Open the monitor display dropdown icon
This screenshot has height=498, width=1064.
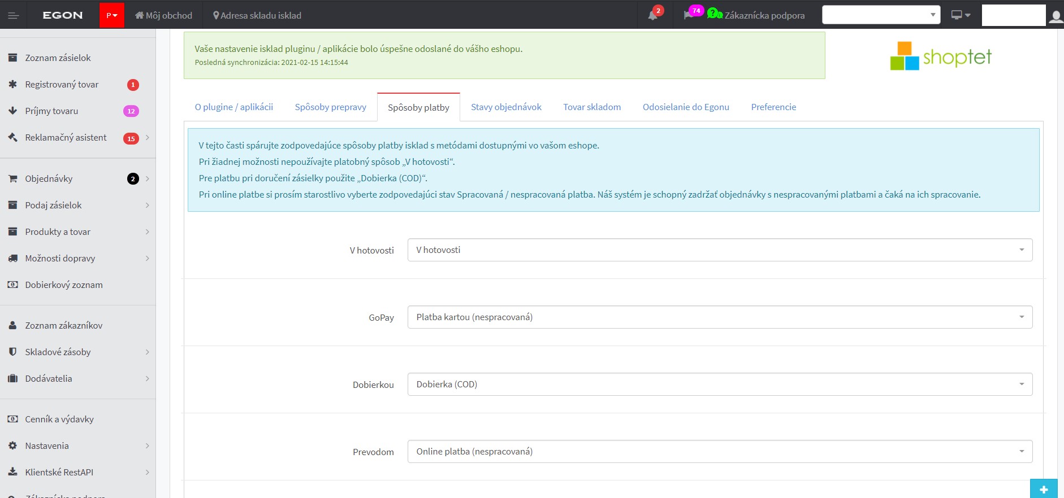[x=961, y=15]
